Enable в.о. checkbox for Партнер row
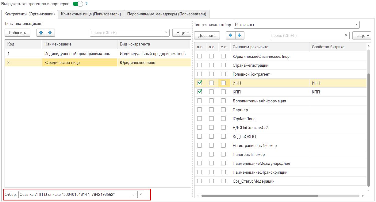 coord(212,110)
